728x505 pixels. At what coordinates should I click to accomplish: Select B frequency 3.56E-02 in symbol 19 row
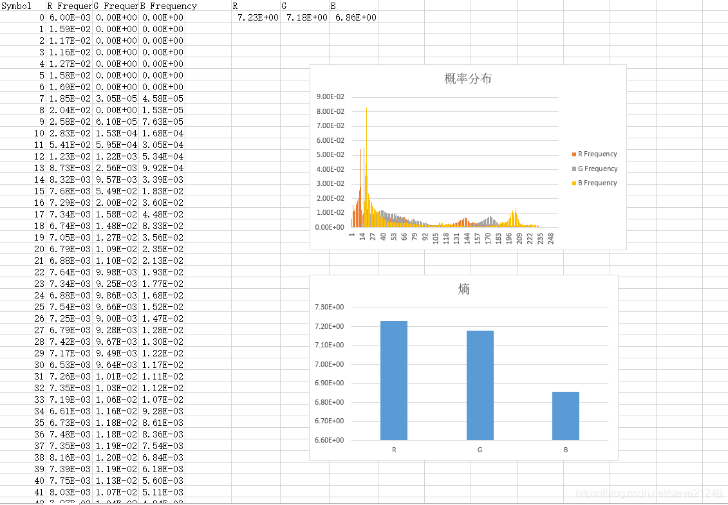(162, 237)
